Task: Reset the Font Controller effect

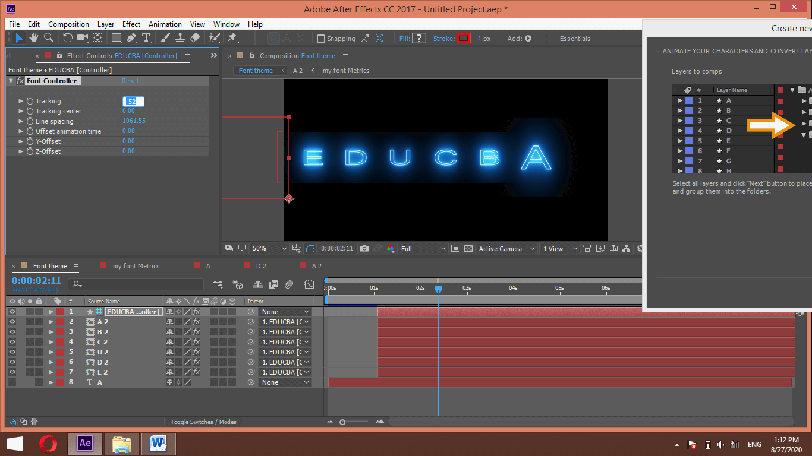Action: (x=130, y=81)
